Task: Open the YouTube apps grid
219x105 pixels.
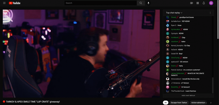Action: pos(198,3)
